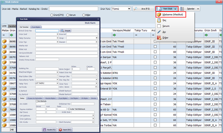Click the pencil icon next to Aşı
The height and width of the screenshot is (133, 223).
click(x=159, y=32)
